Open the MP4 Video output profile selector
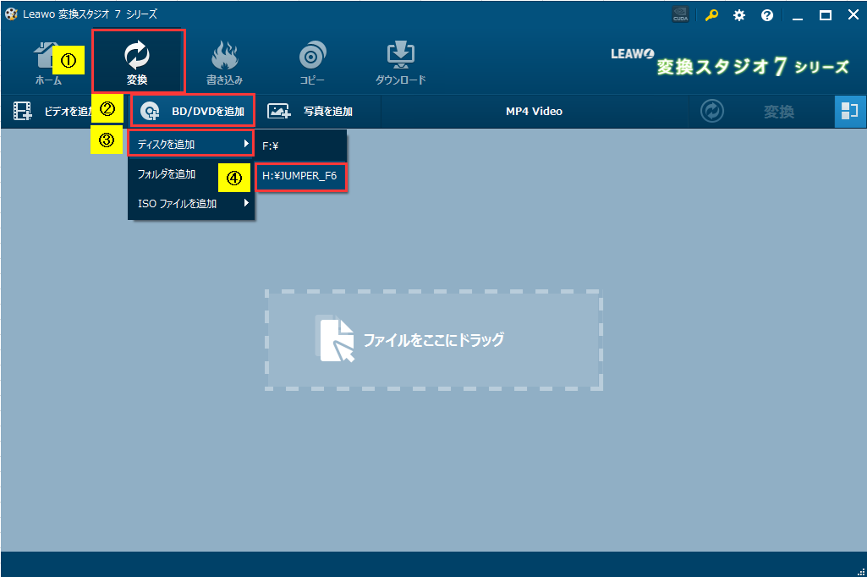867x577 pixels. point(534,111)
